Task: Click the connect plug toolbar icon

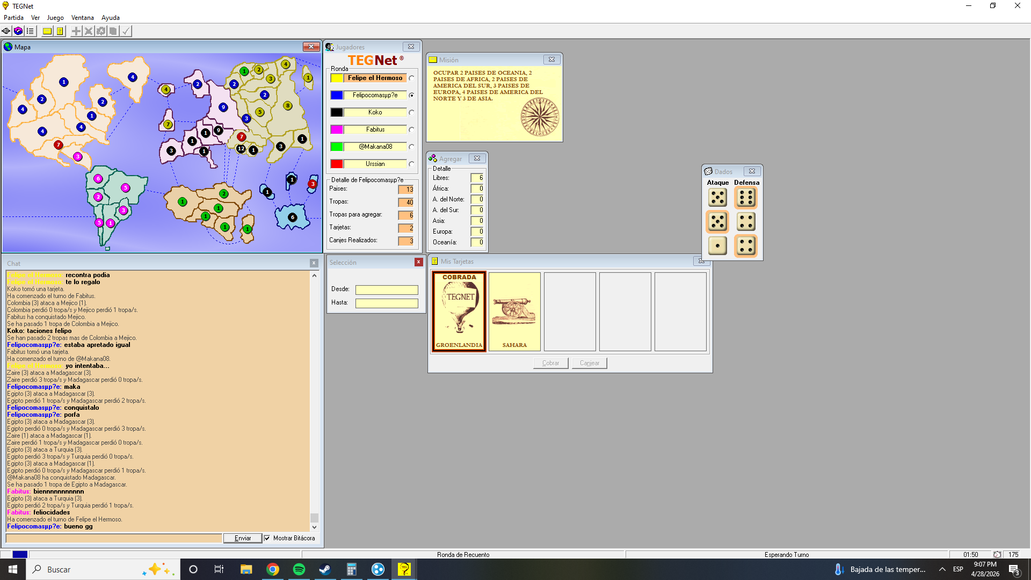Action: point(6,31)
